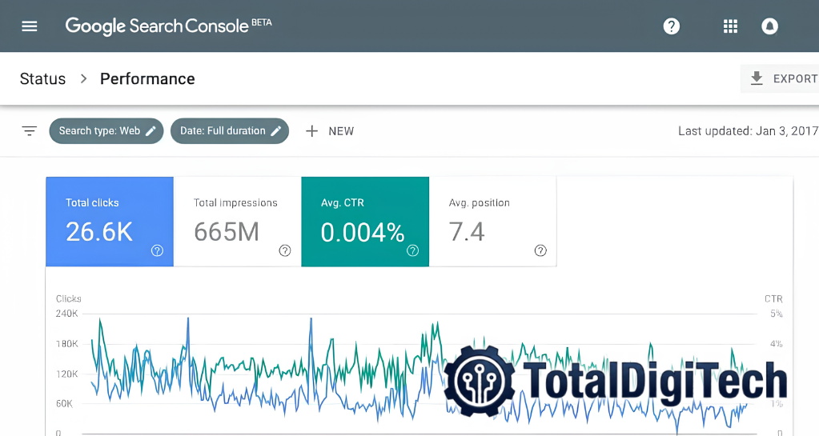Click the breadcrumb chevron separator
819x436 pixels.
pos(83,79)
